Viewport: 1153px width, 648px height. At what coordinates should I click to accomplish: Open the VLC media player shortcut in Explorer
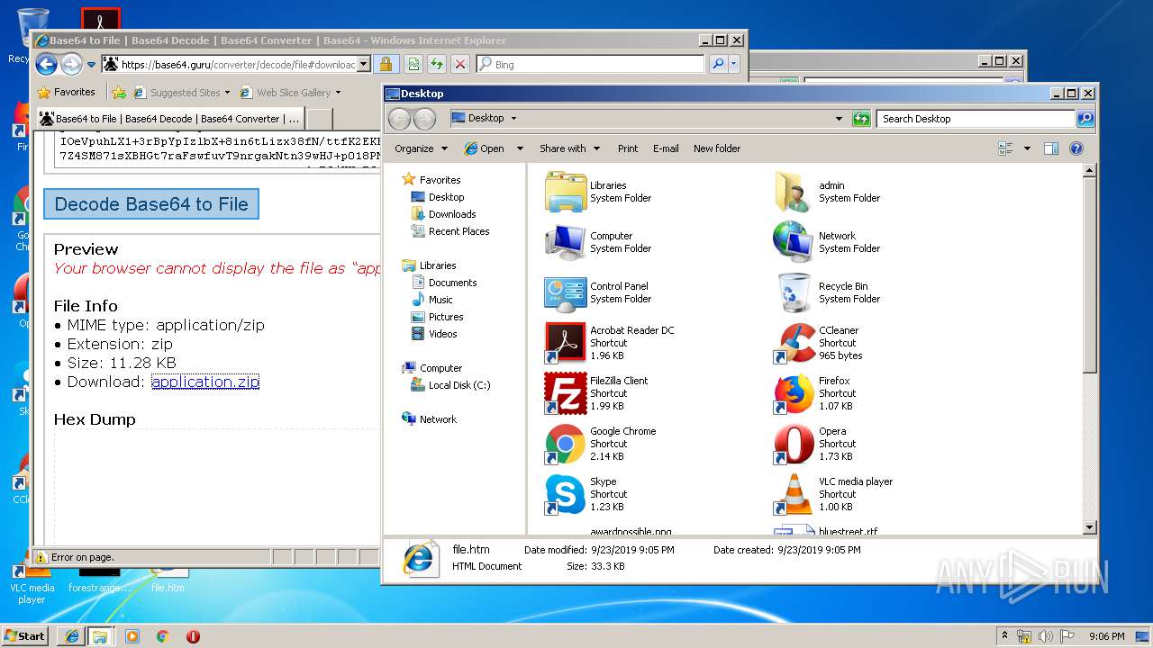click(794, 494)
